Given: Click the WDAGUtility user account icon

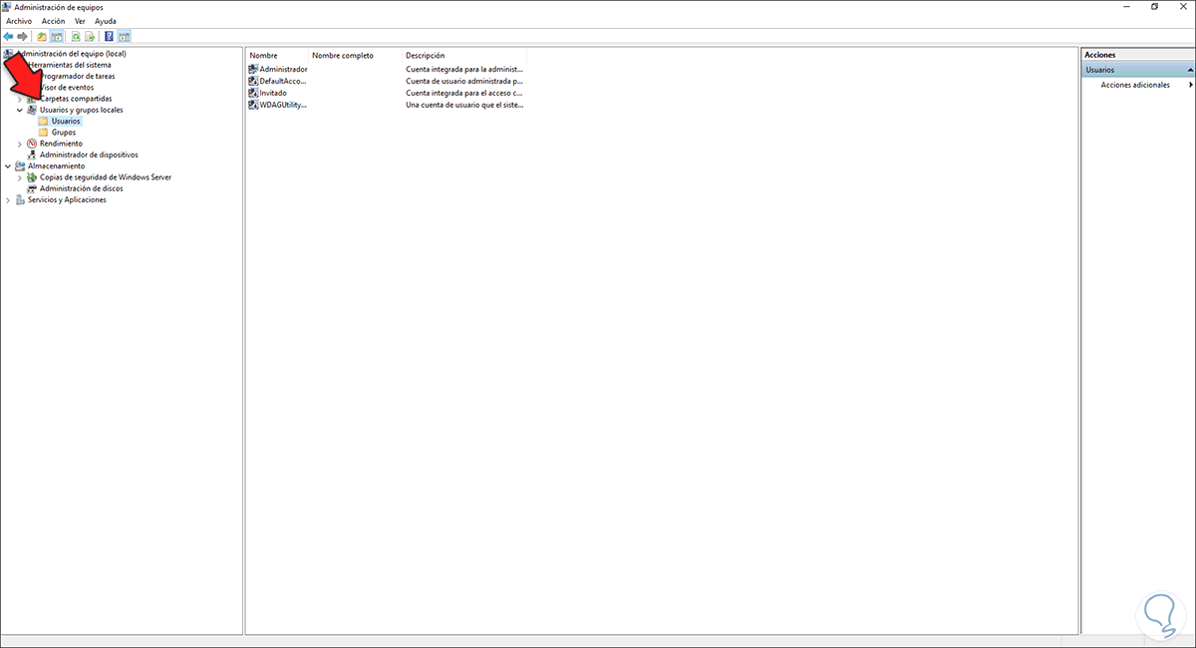Looking at the screenshot, I should point(253,104).
